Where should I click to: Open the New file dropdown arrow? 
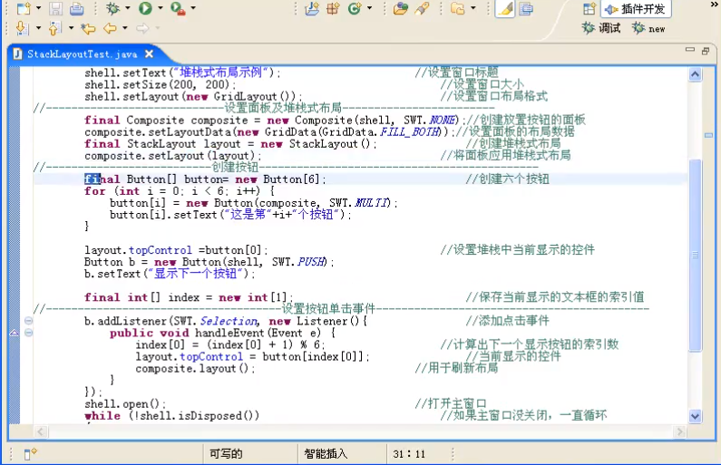[x=38, y=9]
